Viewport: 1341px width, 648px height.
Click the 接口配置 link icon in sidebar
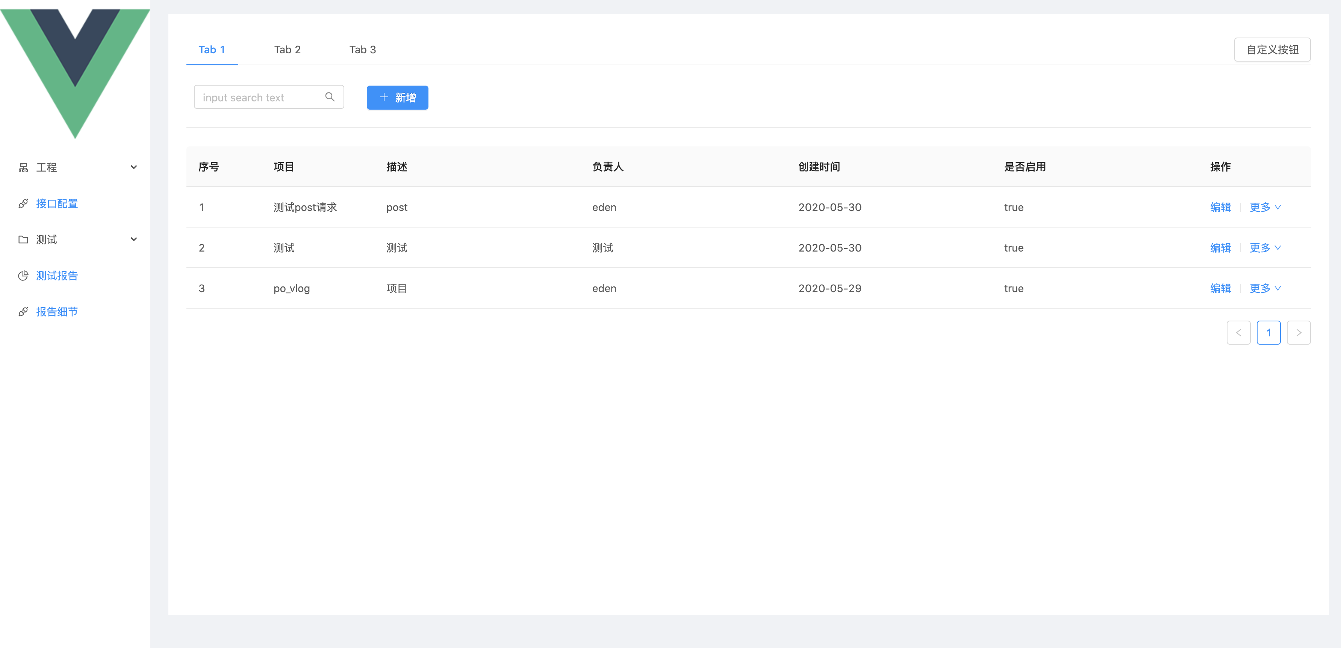click(x=23, y=203)
